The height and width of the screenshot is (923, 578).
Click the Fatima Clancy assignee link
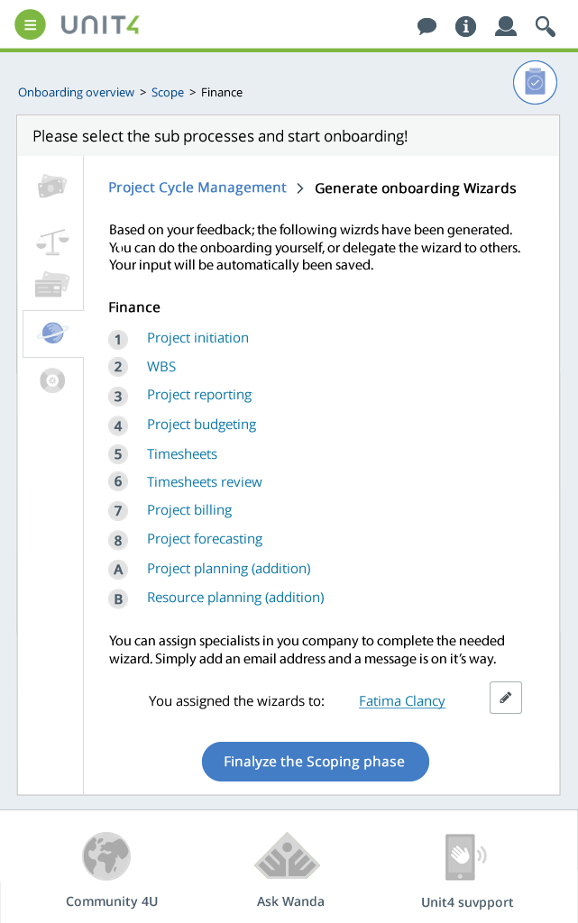pos(402,701)
